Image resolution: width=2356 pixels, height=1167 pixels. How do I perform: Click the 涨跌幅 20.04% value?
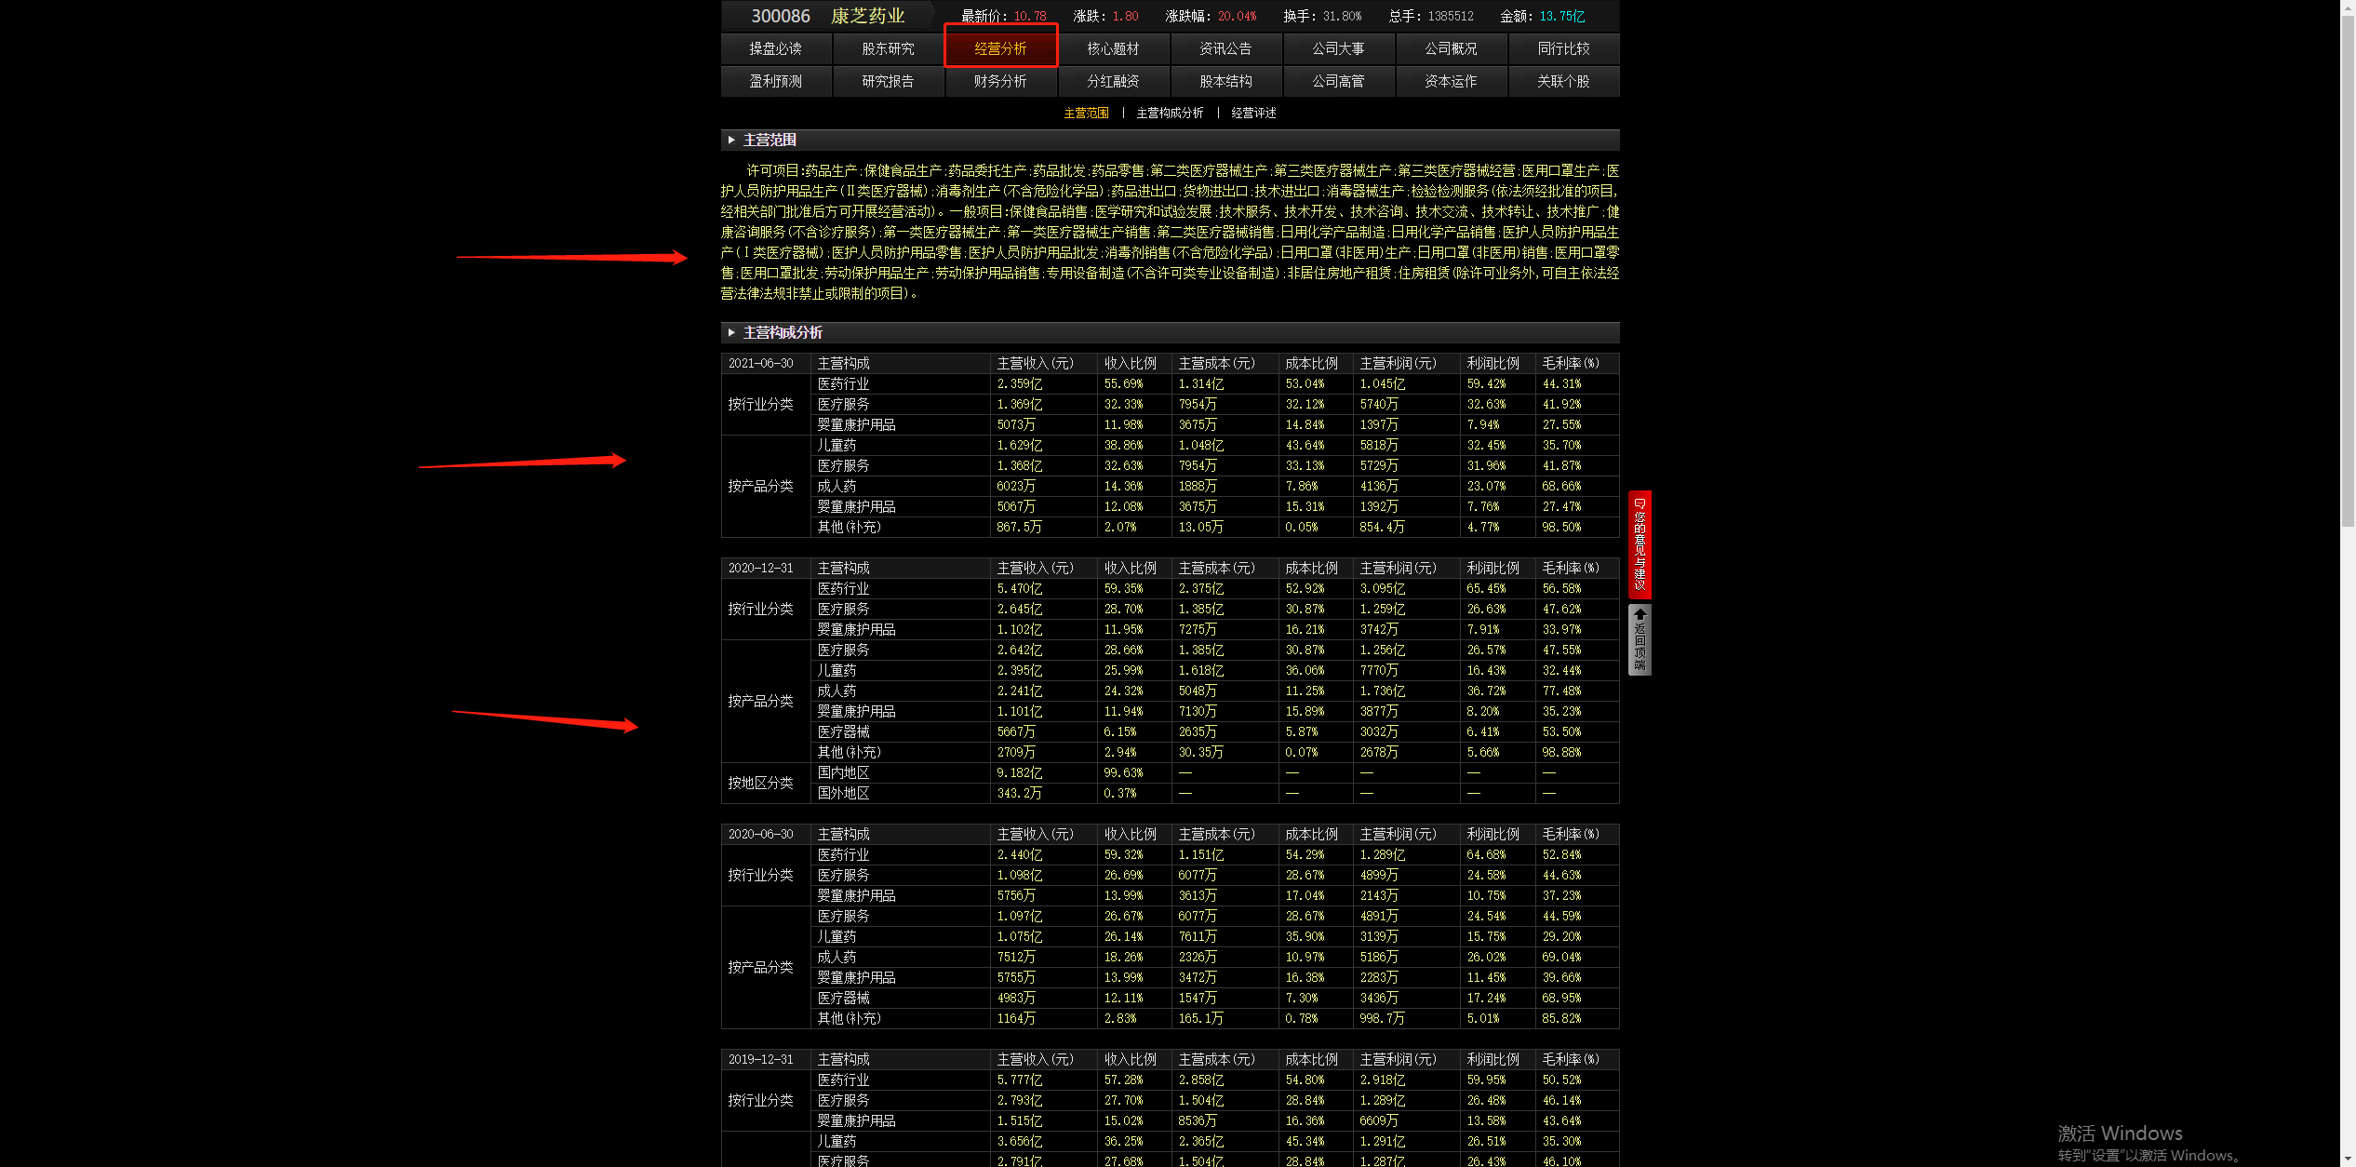(1237, 16)
